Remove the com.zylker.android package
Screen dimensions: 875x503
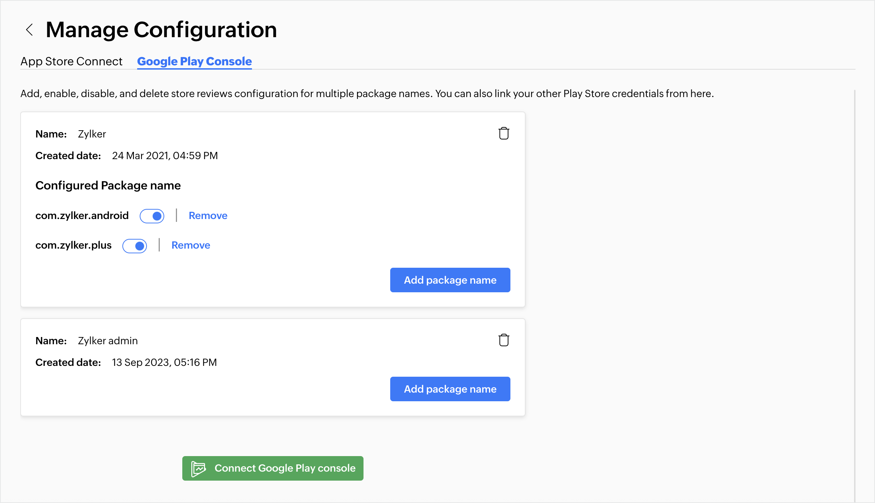click(x=208, y=216)
